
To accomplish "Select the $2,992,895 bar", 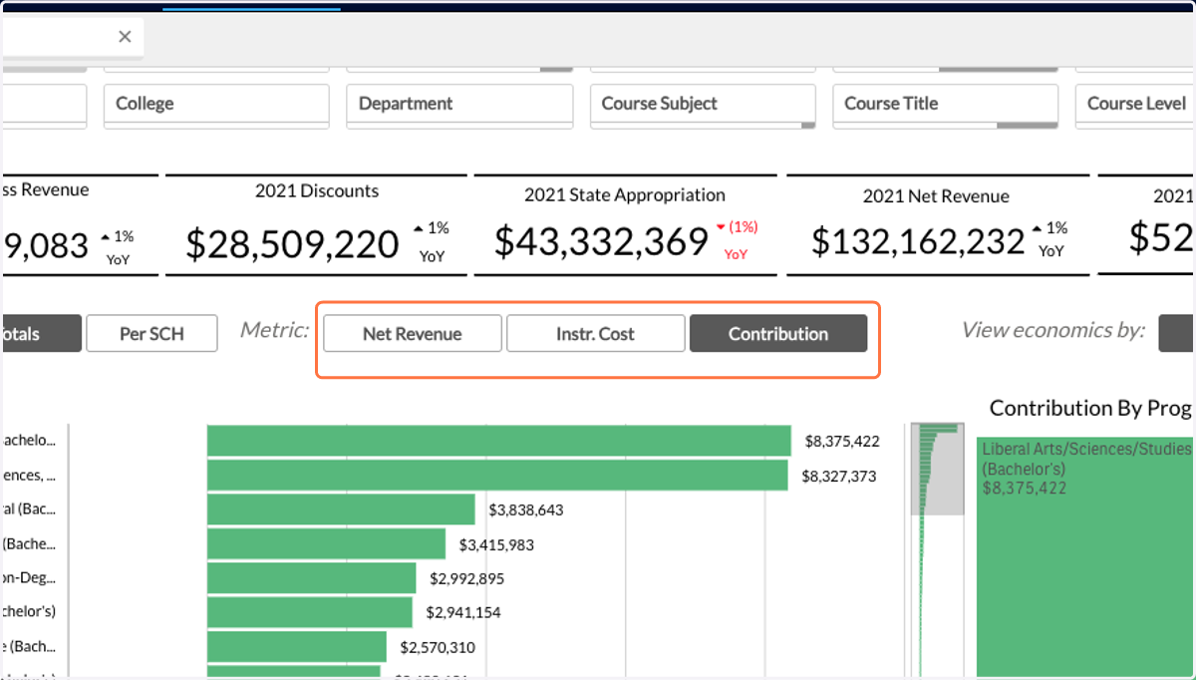I will [x=311, y=578].
